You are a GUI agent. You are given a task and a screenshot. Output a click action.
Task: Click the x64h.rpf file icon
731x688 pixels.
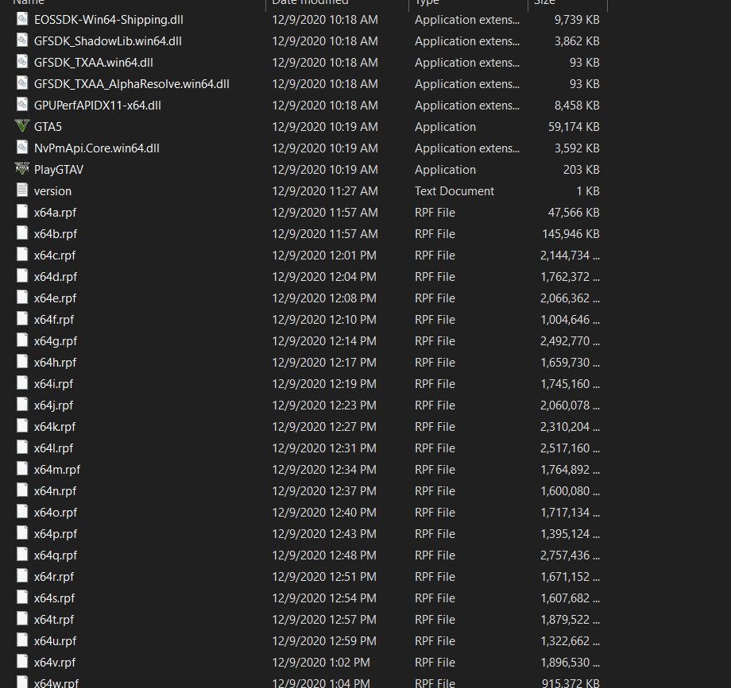click(x=22, y=362)
